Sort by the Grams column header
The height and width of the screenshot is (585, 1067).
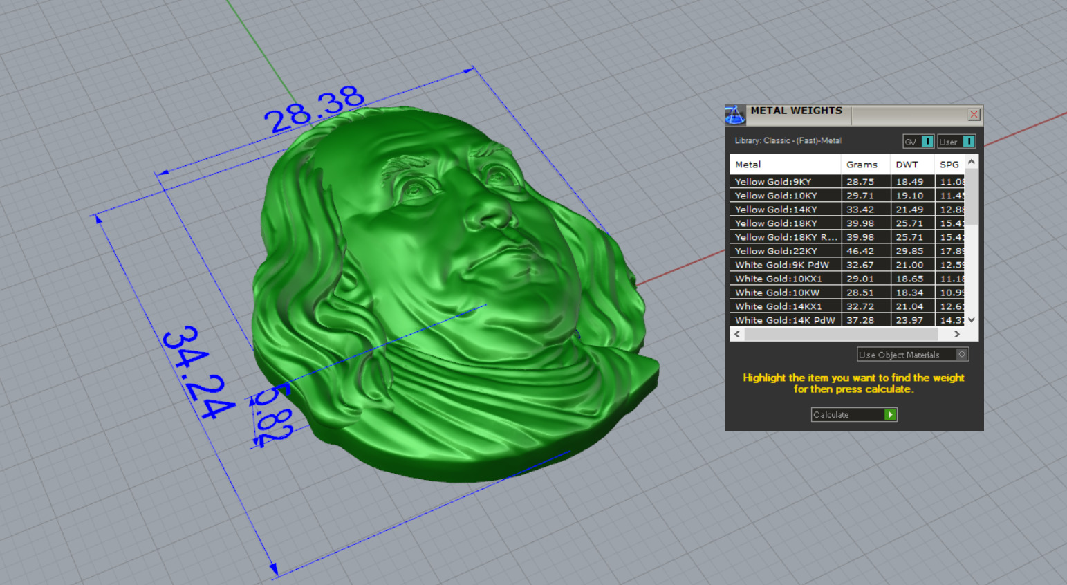pyautogui.click(x=866, y=165)
